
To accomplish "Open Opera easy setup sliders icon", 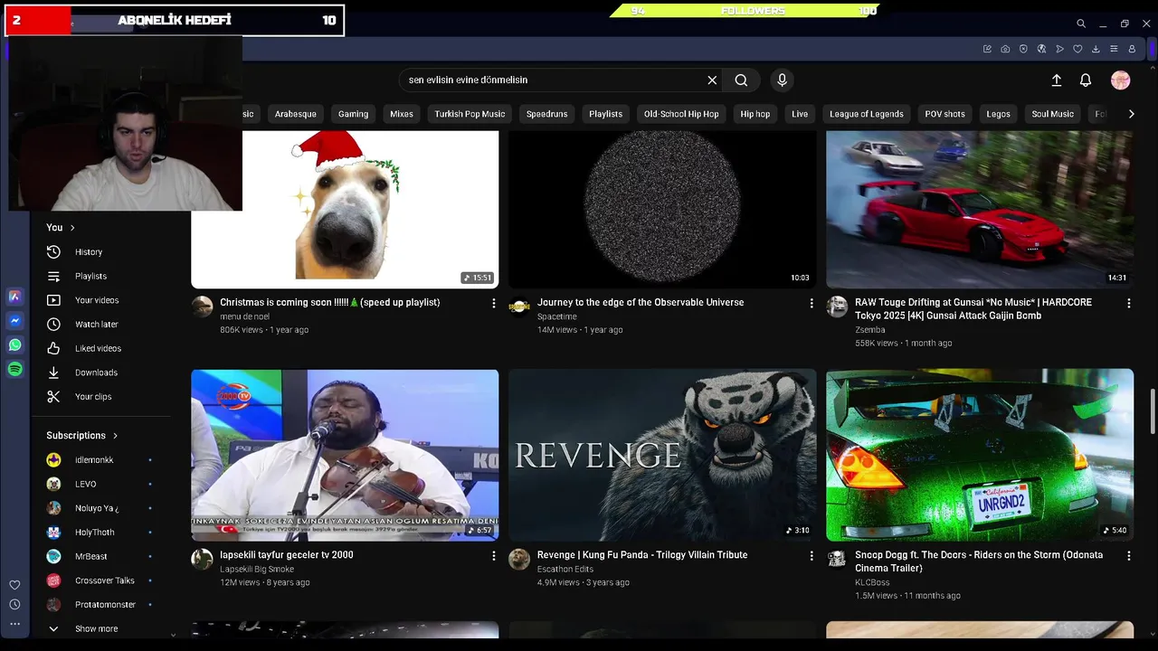I will 1114,49.
